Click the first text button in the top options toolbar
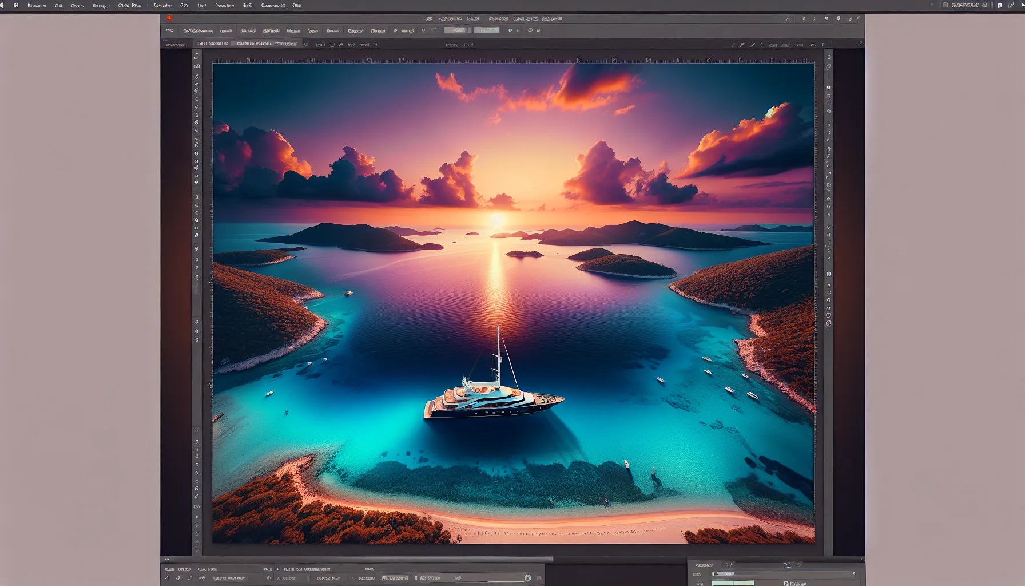Viewport: 1025px width, 586px height. [x=198, y=31]
